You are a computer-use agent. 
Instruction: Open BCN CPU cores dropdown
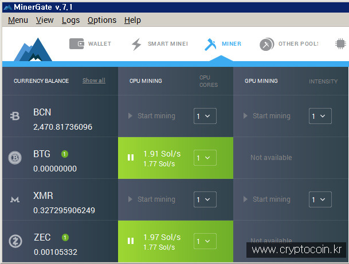205,116
